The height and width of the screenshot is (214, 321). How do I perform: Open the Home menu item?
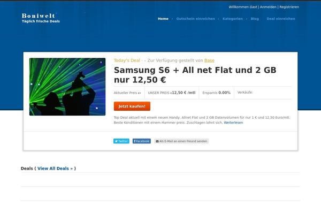coord(163,19)
